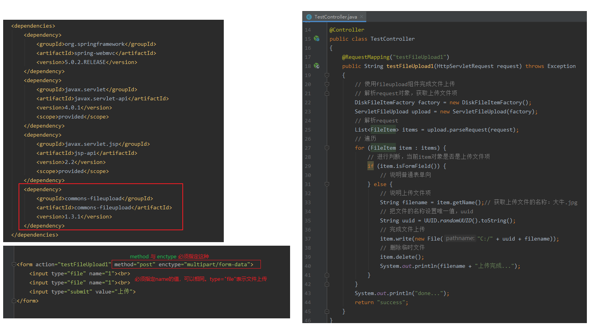Viewport: 592px width, 331px height.
Task: Click 'System.out.println(filename' on line 40
Action: pos(423,266)
